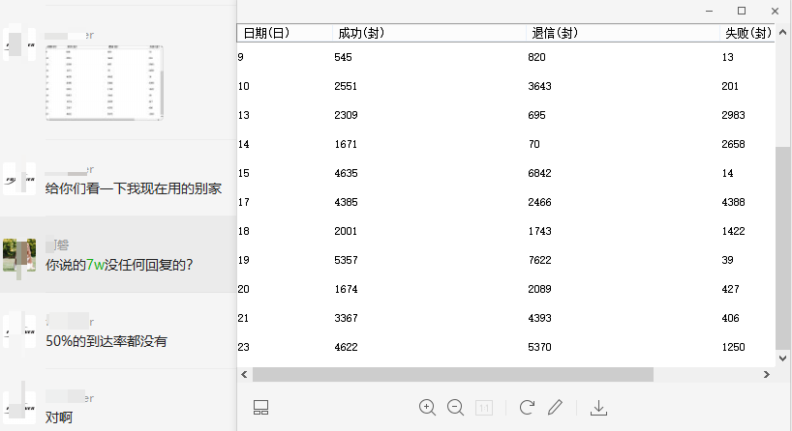Viewport: 792px width, 431px height.
Task: Click the vertical scrollbar thumb
Action: [783, 247]
